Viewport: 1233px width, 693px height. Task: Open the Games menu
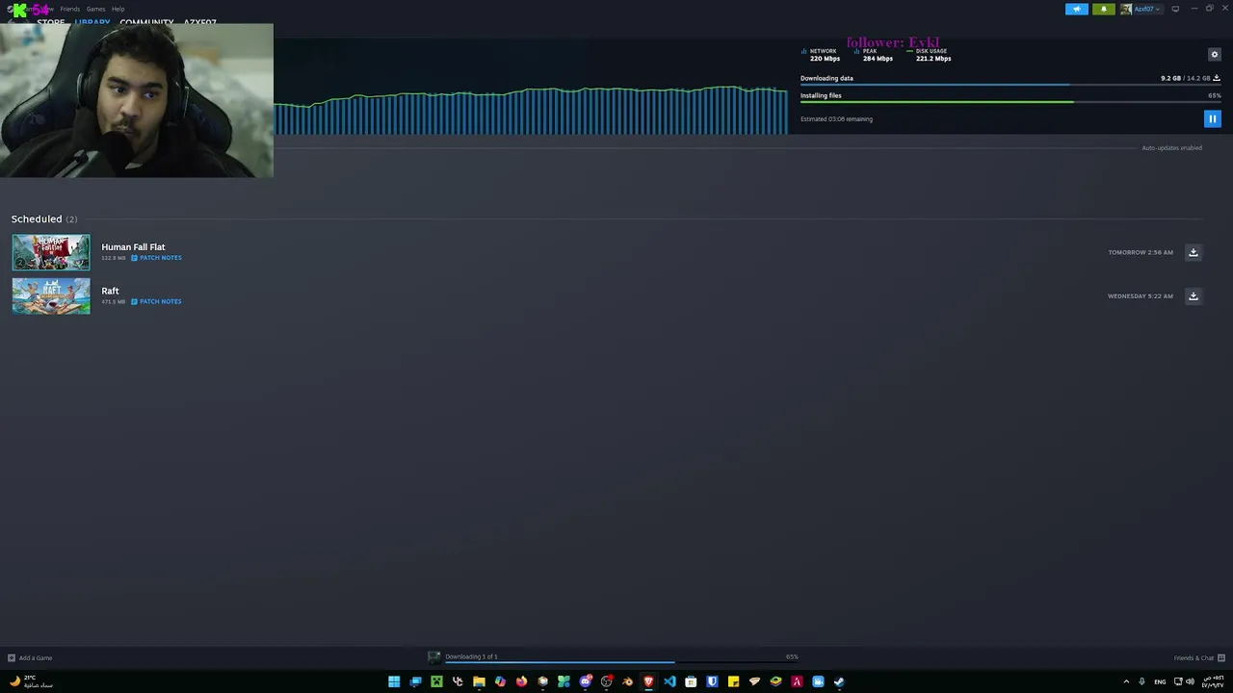coord(95,9)
